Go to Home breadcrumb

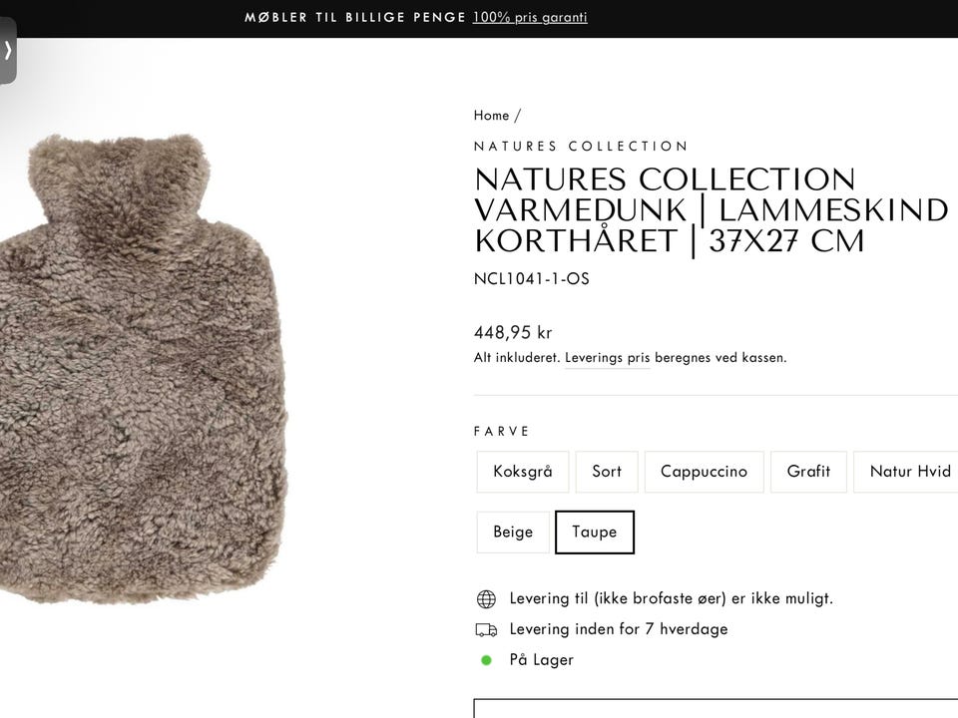tap(491, 116)
